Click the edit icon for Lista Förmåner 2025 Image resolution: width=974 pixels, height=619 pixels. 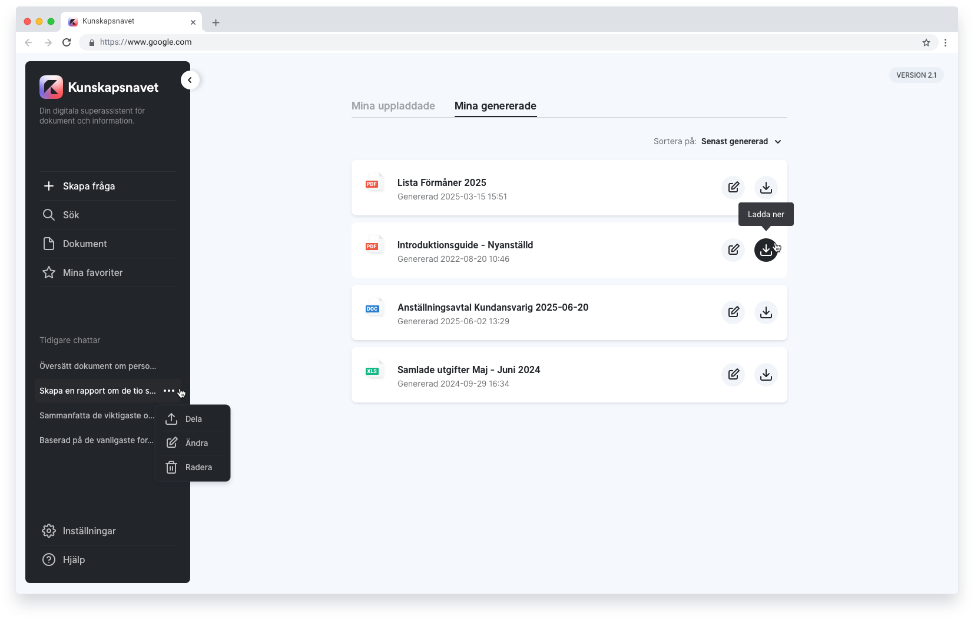point(733,187)
